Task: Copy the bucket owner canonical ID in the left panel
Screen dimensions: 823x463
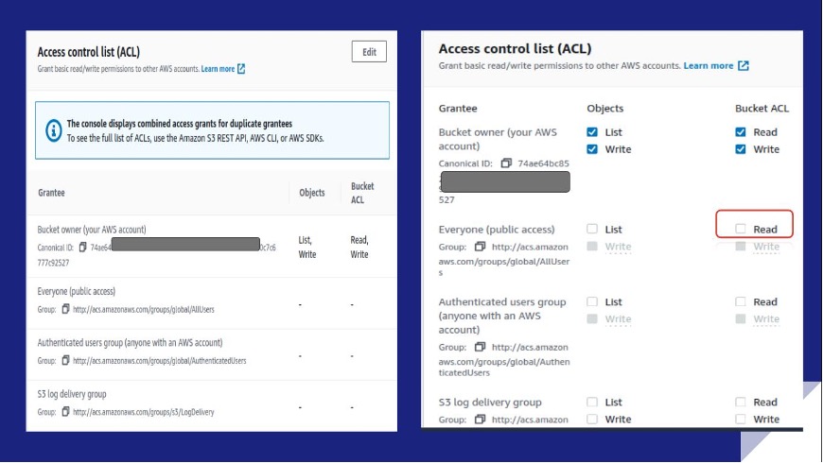Action: tap(83, 248)
